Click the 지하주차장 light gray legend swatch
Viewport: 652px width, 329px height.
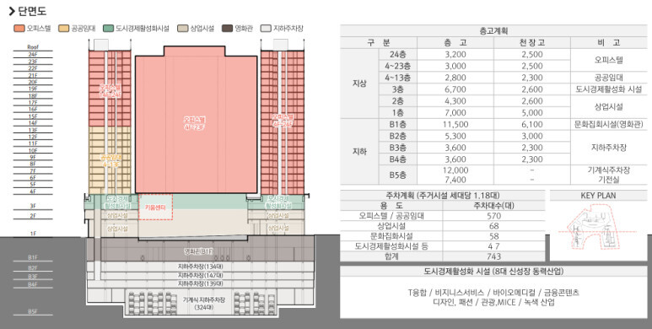[x=266, y=29]
